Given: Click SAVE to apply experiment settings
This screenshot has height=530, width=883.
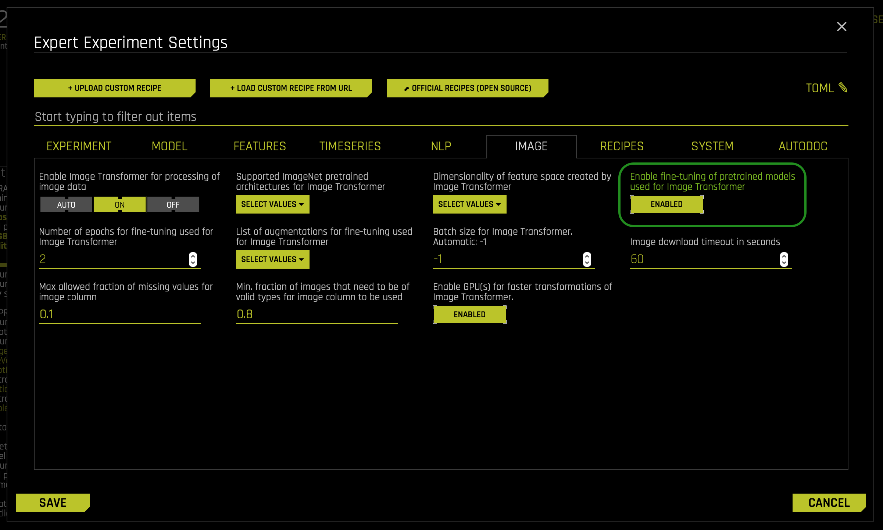Looking at the screenshot, I should pyautogui.click(x=52, y=502).
